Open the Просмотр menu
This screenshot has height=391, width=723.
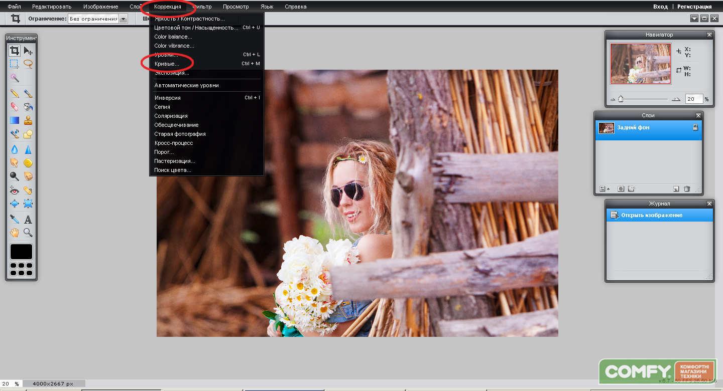tap(236, 7)
